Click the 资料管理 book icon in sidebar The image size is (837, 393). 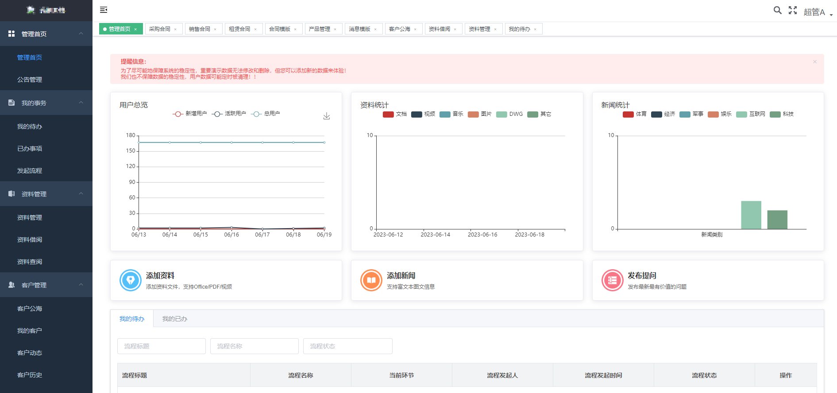point(12,194)
